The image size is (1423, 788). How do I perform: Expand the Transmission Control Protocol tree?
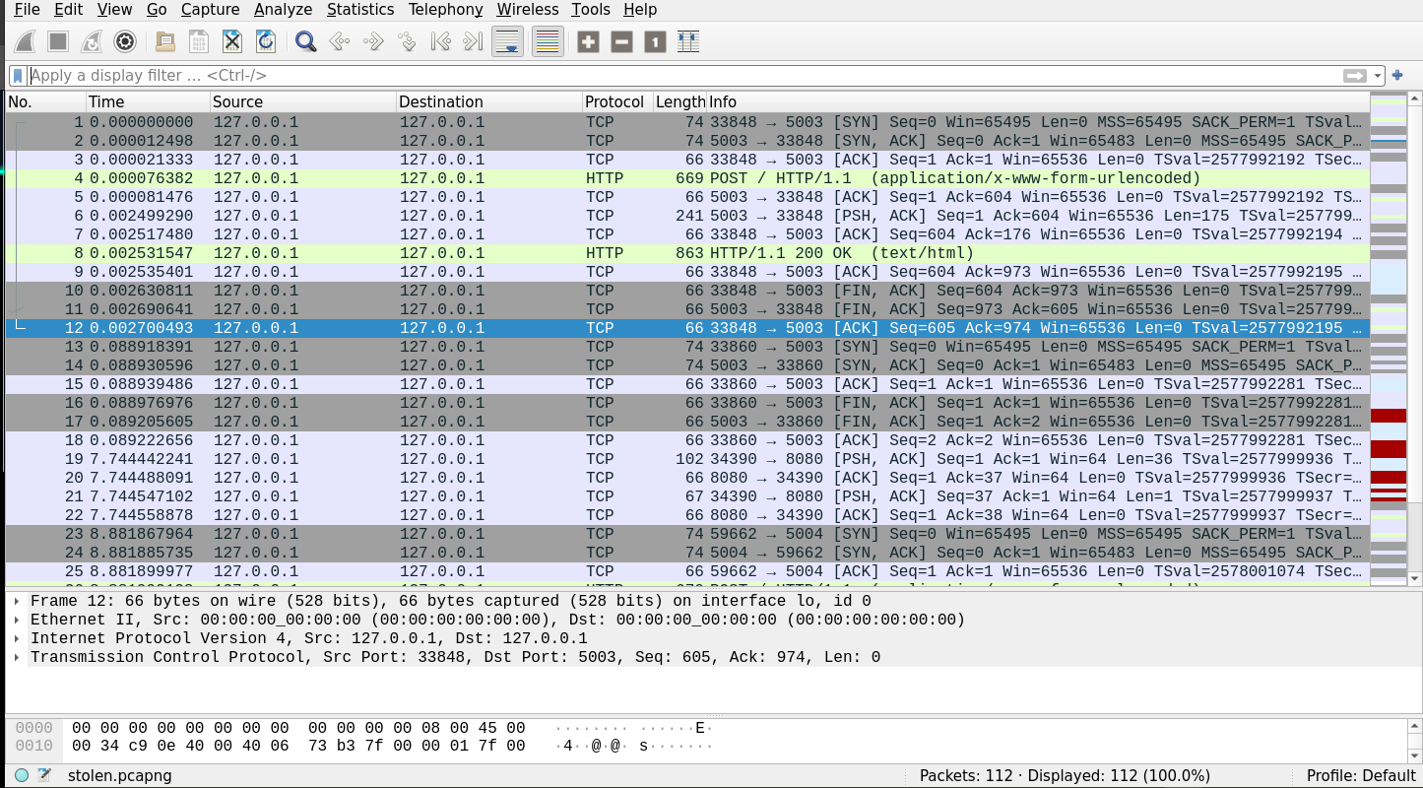[x=17, y=657]
